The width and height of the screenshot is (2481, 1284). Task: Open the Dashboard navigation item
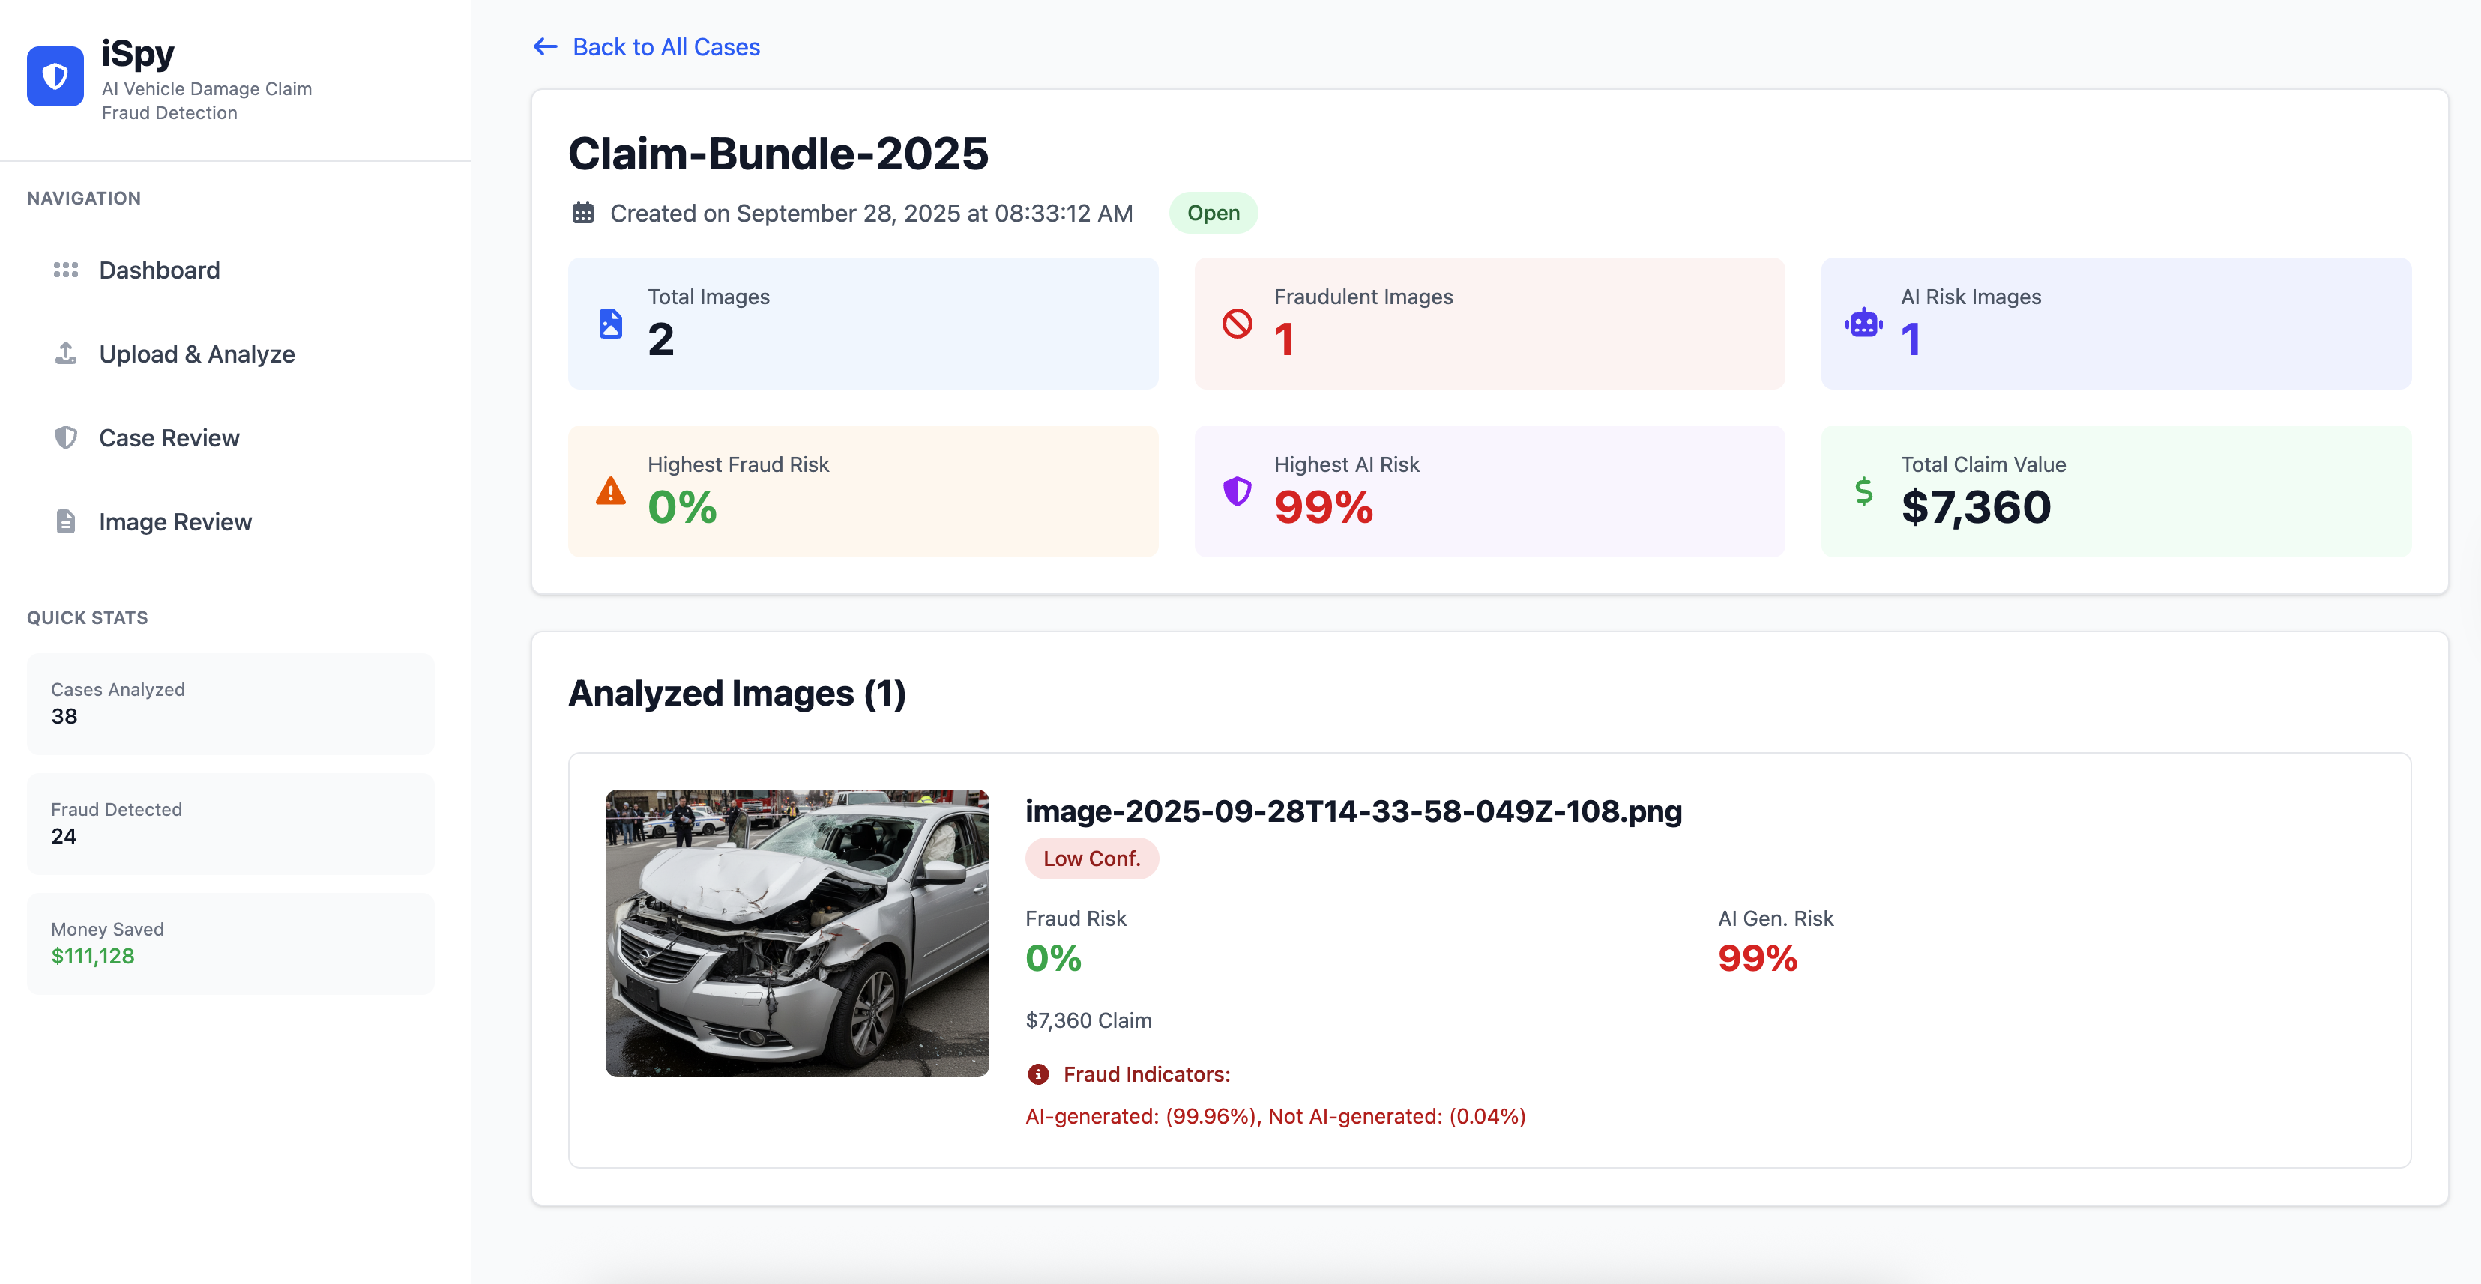pyautogui.click(x=159, y=270)
